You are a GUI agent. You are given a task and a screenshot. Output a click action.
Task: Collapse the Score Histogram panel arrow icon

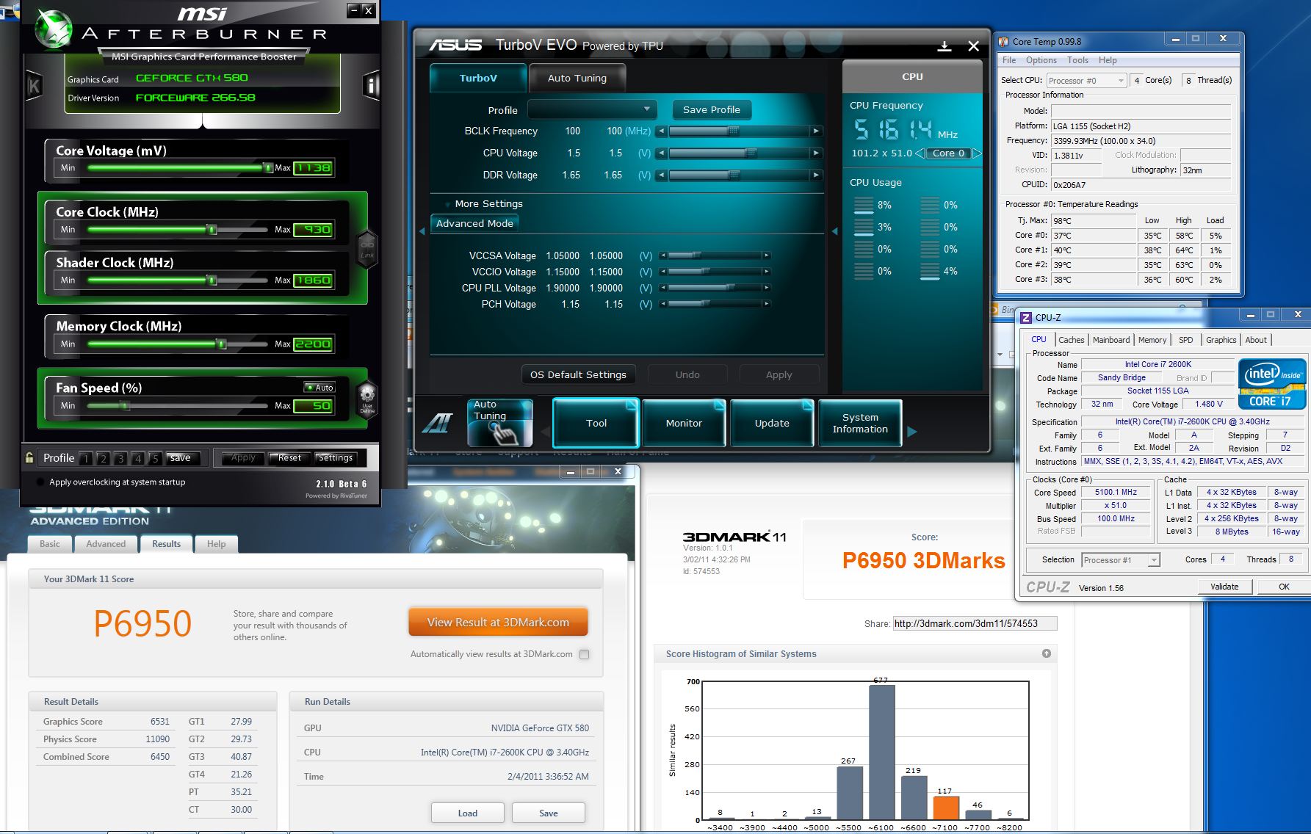click(x=1047, y=653)
